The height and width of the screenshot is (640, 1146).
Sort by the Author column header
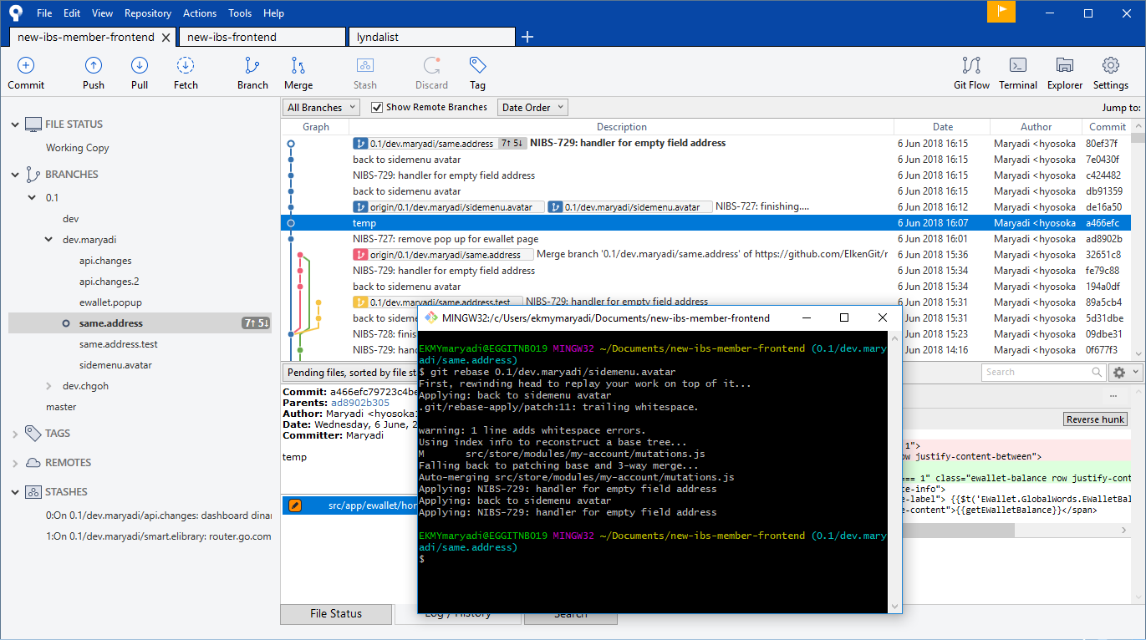[x=1036, y=127]
